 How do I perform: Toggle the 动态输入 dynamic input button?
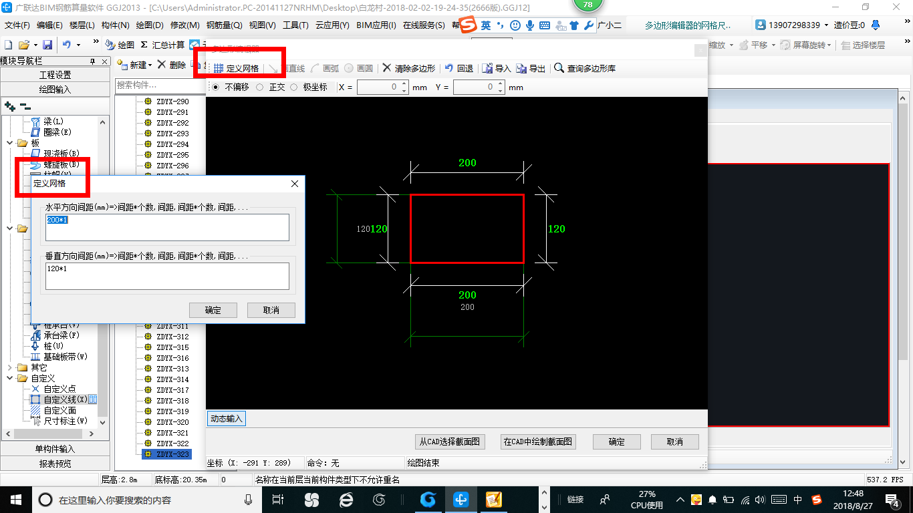[227, 419]
